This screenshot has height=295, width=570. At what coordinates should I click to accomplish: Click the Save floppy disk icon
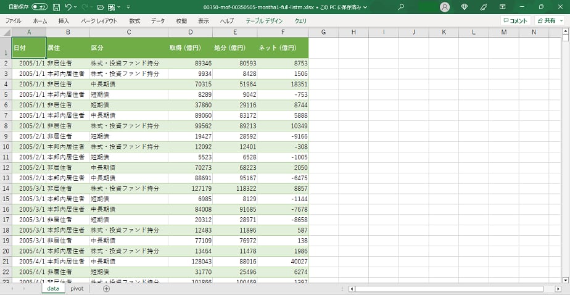pos(57,7)
